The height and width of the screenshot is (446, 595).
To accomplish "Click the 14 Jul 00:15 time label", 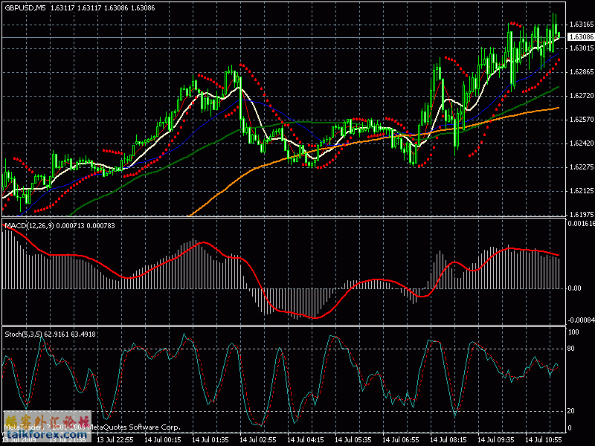I will click(x=163, y=440).
